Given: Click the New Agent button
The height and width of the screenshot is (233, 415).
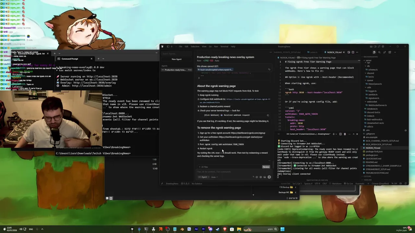Looking at the screenshot, I should 177,59.
